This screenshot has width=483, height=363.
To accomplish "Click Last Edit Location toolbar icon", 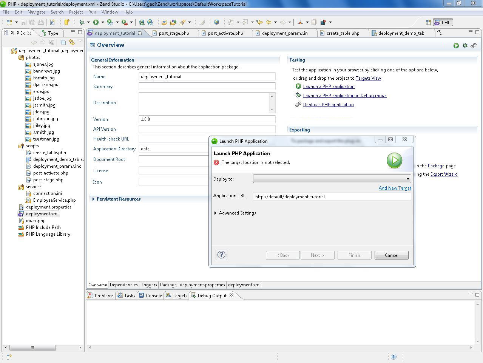I will click(x=259, y=22).
